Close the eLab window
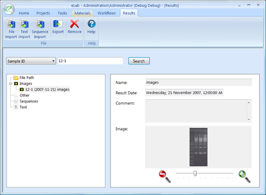 tap(258, 5)
